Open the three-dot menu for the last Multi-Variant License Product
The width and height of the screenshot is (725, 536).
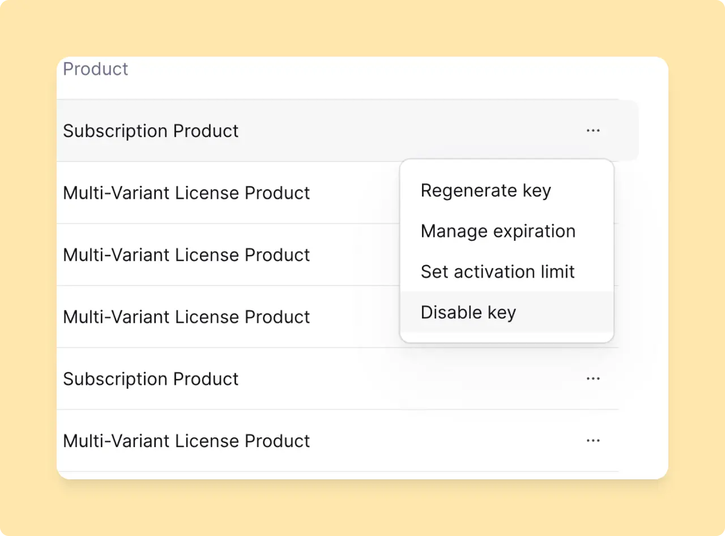coord(593,441)
